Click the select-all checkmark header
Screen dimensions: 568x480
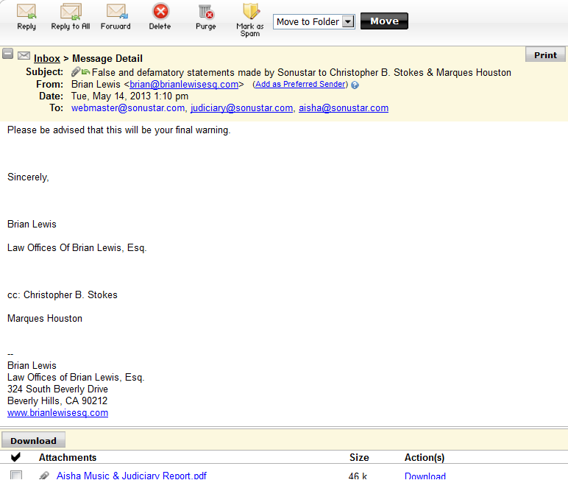click(15, 456)
